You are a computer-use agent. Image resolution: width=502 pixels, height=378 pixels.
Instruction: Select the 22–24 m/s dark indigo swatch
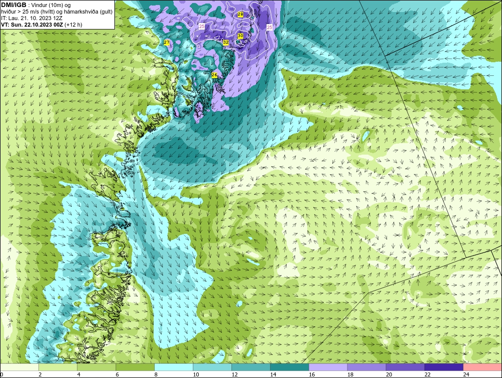[444, 367]
